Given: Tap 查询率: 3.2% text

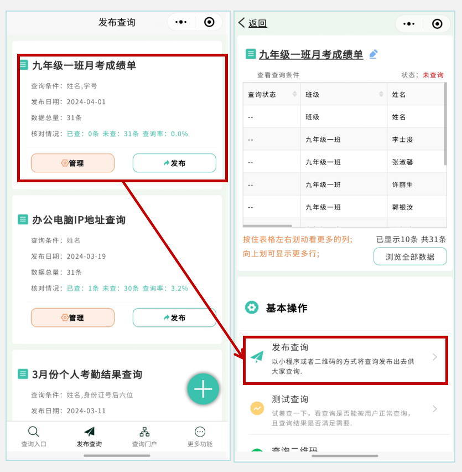Looking at the screenshot, I should coord(165,288).
